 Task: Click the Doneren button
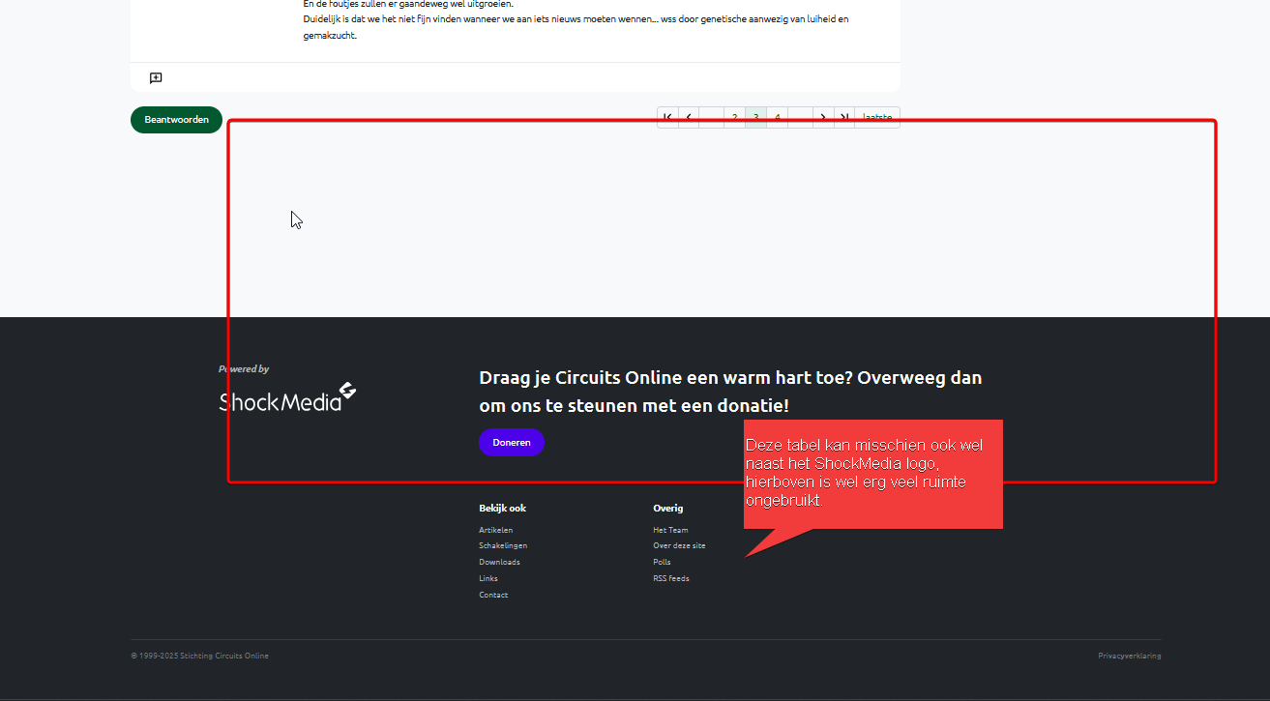(x=512, y=442)
